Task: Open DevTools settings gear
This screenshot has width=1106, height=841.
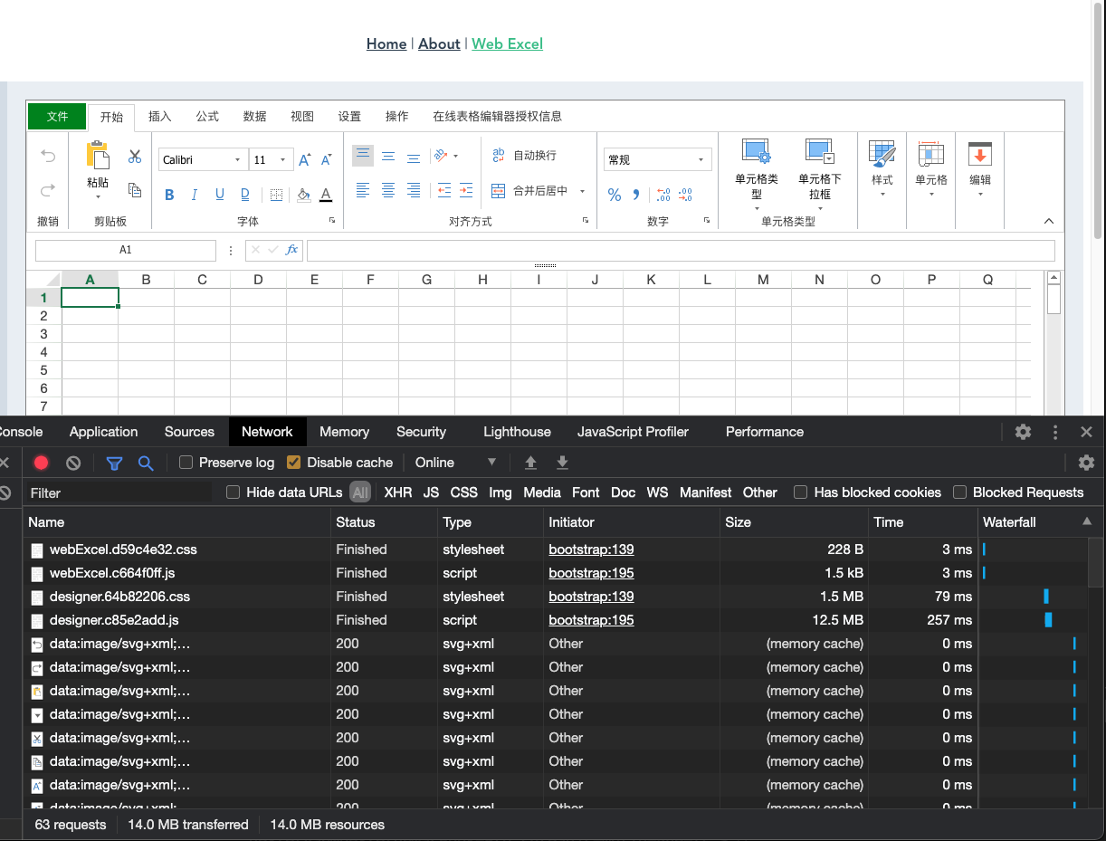Action: (1023, 432)
